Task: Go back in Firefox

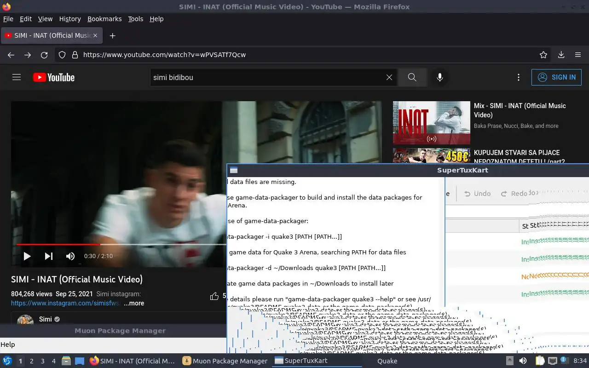Action: click(11, 55)
